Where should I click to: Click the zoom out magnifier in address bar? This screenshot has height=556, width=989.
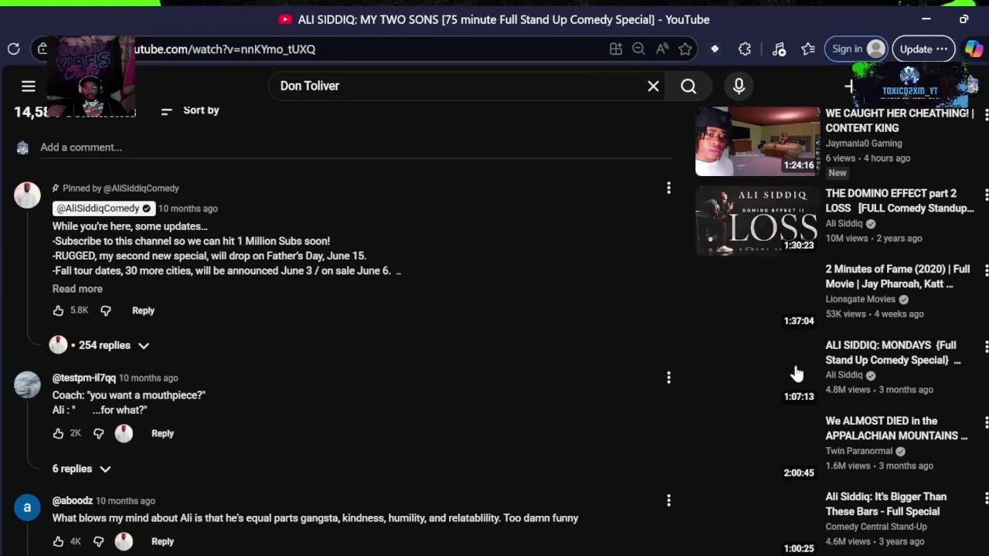(638, 49)
